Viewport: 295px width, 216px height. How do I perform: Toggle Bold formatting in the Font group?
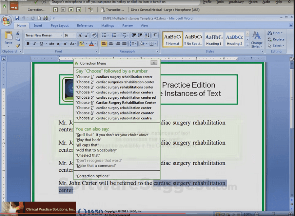(28, 44)
